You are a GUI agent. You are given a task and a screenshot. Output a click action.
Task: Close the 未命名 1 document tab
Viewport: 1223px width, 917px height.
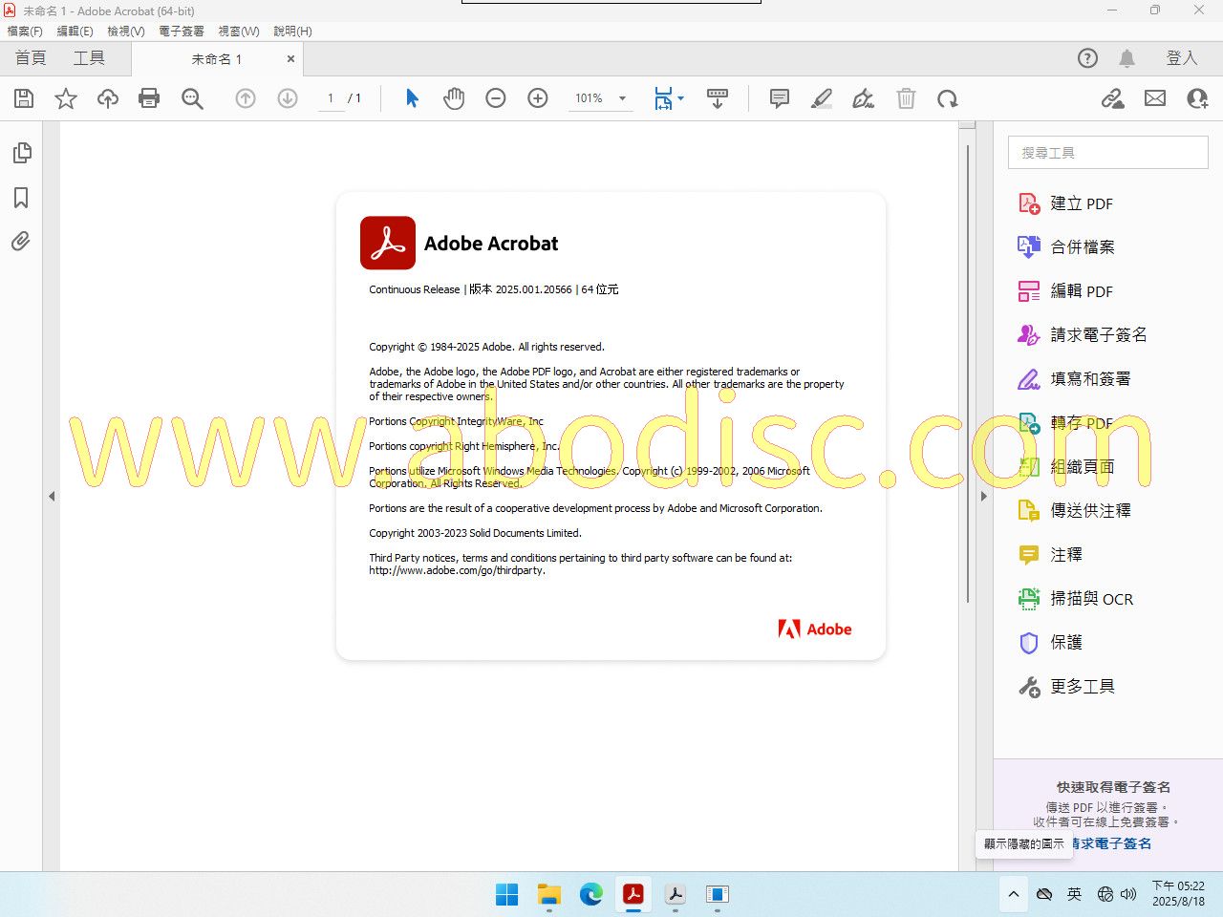click(x=290, y=59)
